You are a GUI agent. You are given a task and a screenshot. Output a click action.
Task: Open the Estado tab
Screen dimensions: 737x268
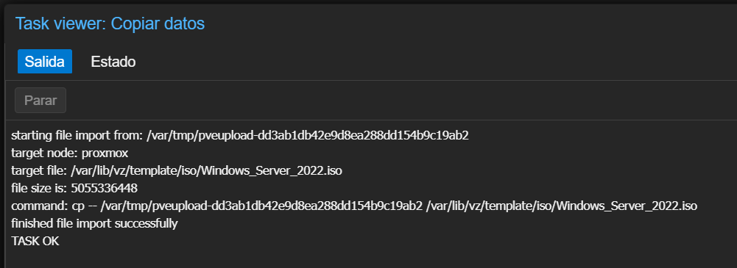pyautogui.click(x=113, y=62)
